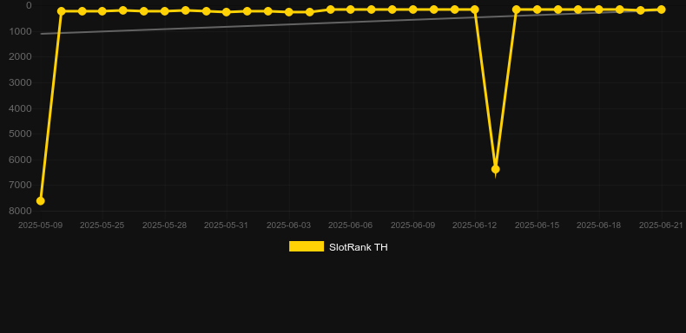Click the 8000 y-axis tick label
This screenshot has width=686, height=333.
[20, 211]
